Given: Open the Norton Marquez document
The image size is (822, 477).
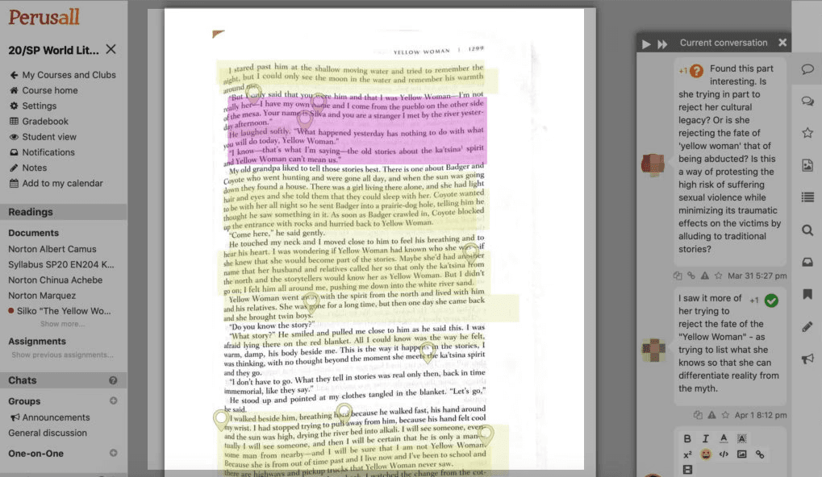Looking at the screenshot, I should click(x=42, y=296).
